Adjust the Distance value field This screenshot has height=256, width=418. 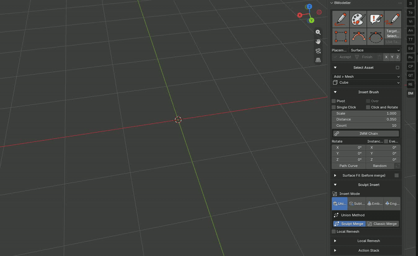(x=366, y=119)
